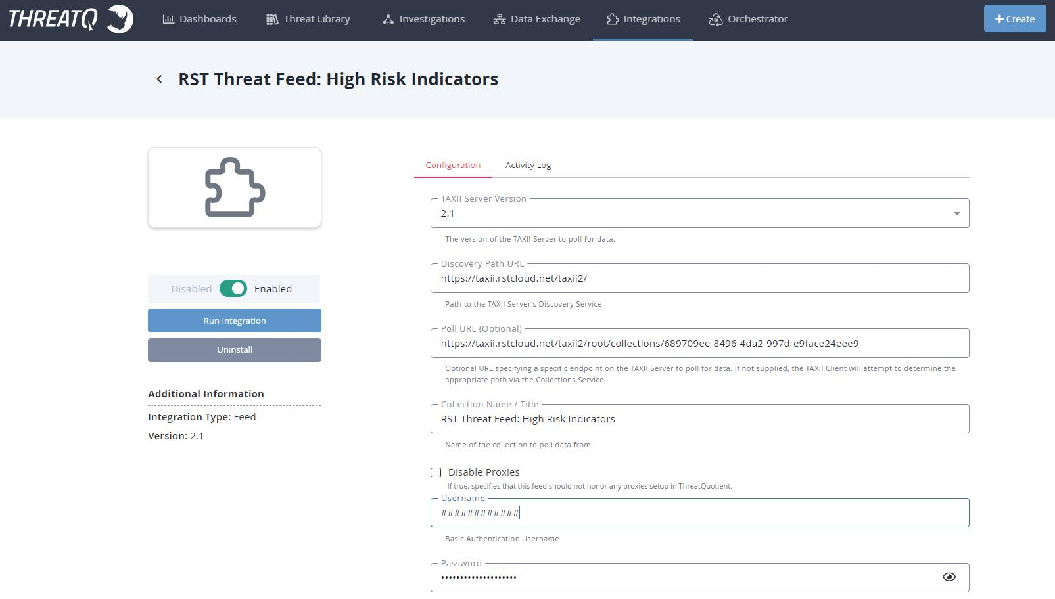Viewport: 1055px width, 599px height.
Task: Click the 'Integration Type: Feed' text
Action: [202, 417]
